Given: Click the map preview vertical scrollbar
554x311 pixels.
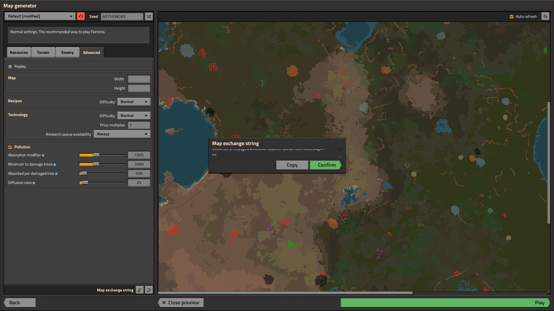Looking at the screenshot, I should coord(549,163).
